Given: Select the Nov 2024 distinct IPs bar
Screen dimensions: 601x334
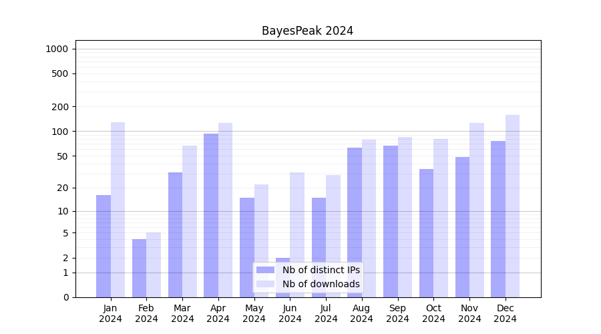Looking at the screenshot, I should [462, 227].
